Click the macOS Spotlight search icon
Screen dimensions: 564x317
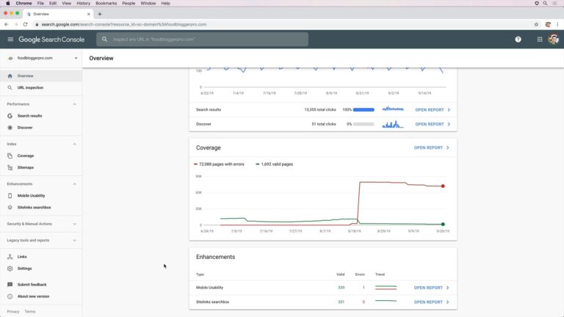coord(546,3)
